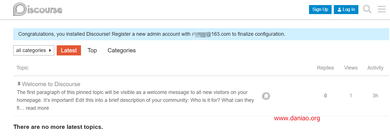Open the Categories tab
The height and width of the screenshot is (139, 390).
[x=122, y=50]
